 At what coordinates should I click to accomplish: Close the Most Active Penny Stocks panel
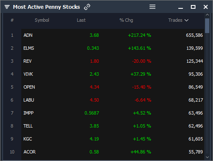(205, 7)
